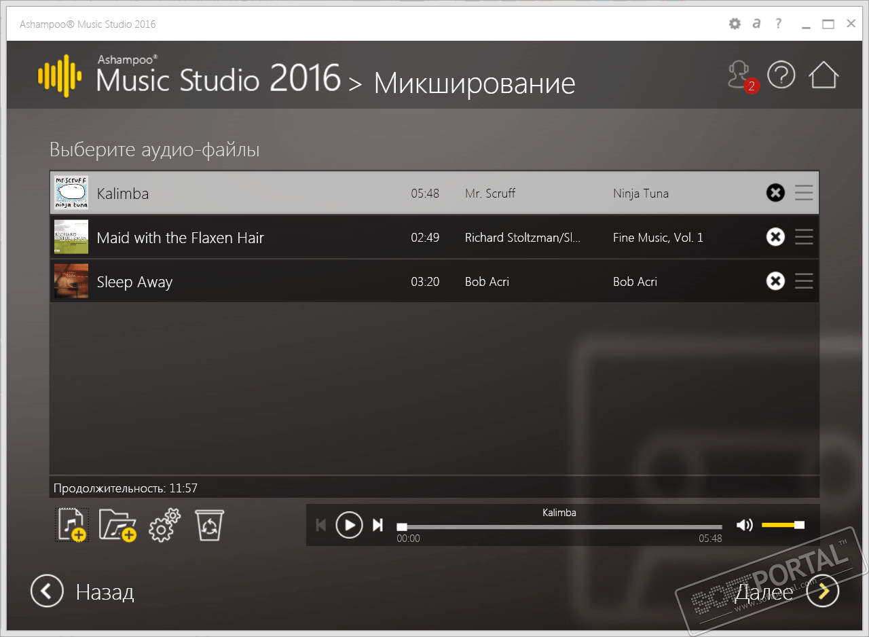This screenshot has width=869, height=637.
Task: Click the volume slider
Action: point(783,525)
